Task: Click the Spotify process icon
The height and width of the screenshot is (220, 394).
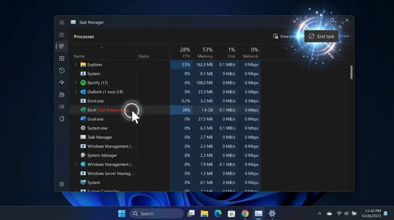Action: 83,83
